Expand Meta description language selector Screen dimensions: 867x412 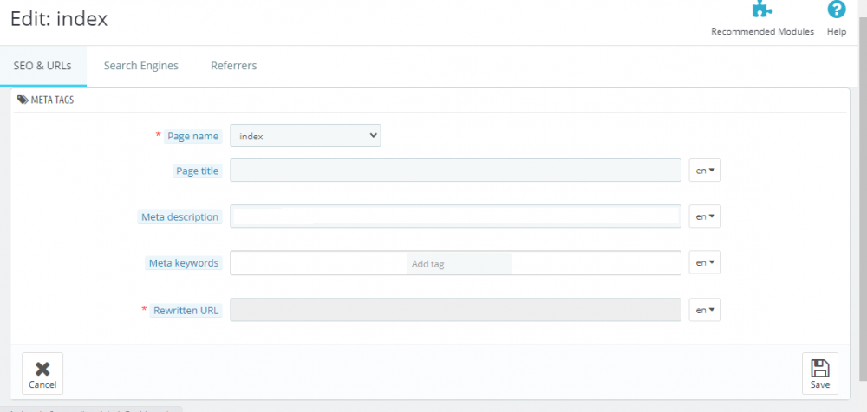pos(705,216)
